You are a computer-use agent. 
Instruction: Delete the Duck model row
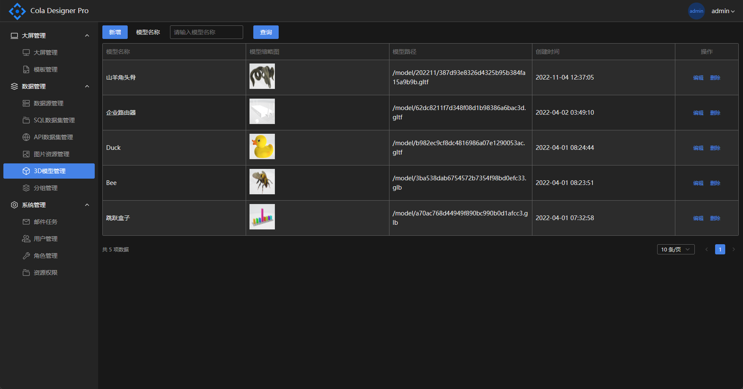tap(715, 148)
